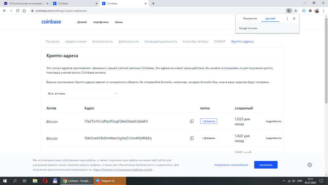Open the предпочтения settings tab
Image resolution: width=328 pixels, height=185 pixels.
click(76, 41)
